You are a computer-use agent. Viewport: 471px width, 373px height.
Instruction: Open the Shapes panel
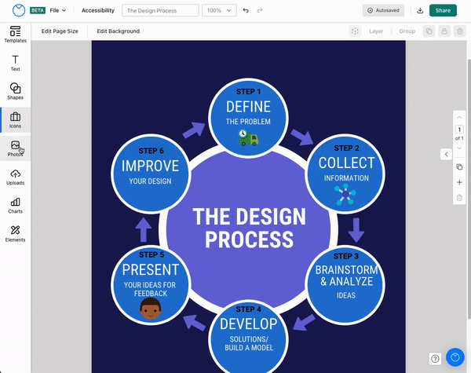tap(15, 92)
